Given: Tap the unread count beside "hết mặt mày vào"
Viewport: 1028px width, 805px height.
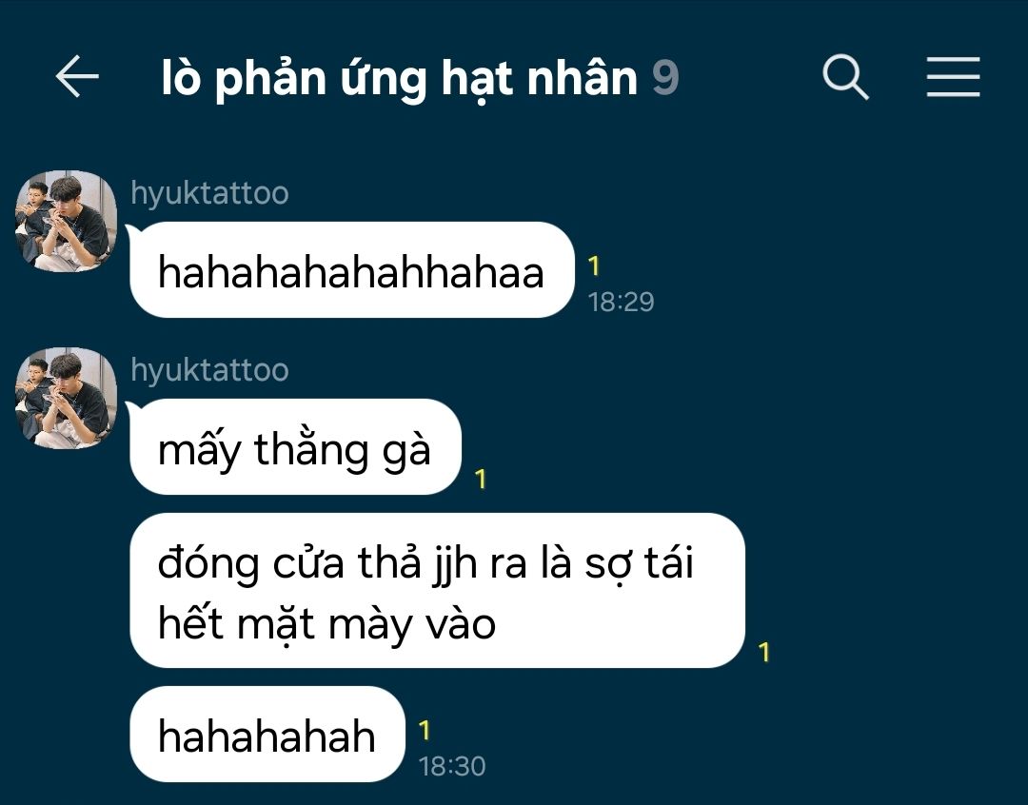Looking at the screenshot, I should coord(763,652).
